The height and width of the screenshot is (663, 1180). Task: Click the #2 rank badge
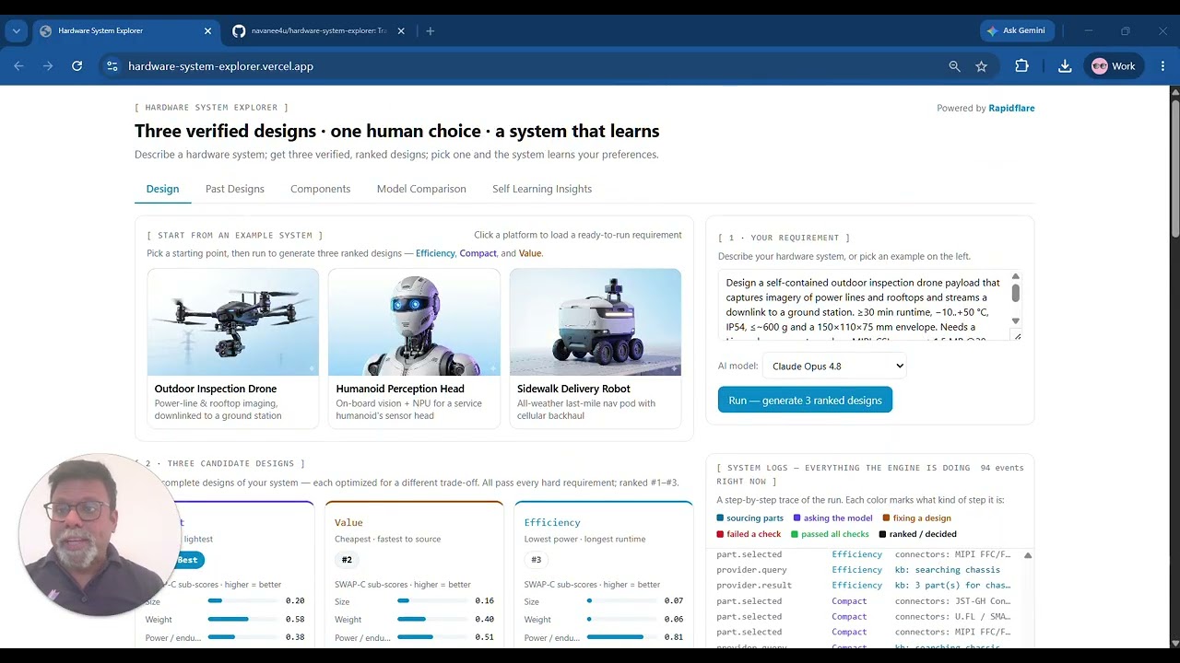pyautogui.click(x=347, y=560)
